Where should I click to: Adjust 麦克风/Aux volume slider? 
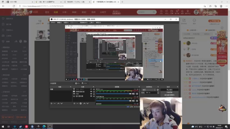(x=114, y=94)
